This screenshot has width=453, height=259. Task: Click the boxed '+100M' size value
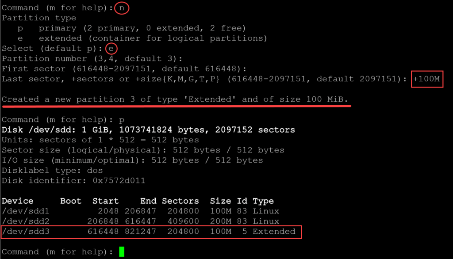coord(427,79)
